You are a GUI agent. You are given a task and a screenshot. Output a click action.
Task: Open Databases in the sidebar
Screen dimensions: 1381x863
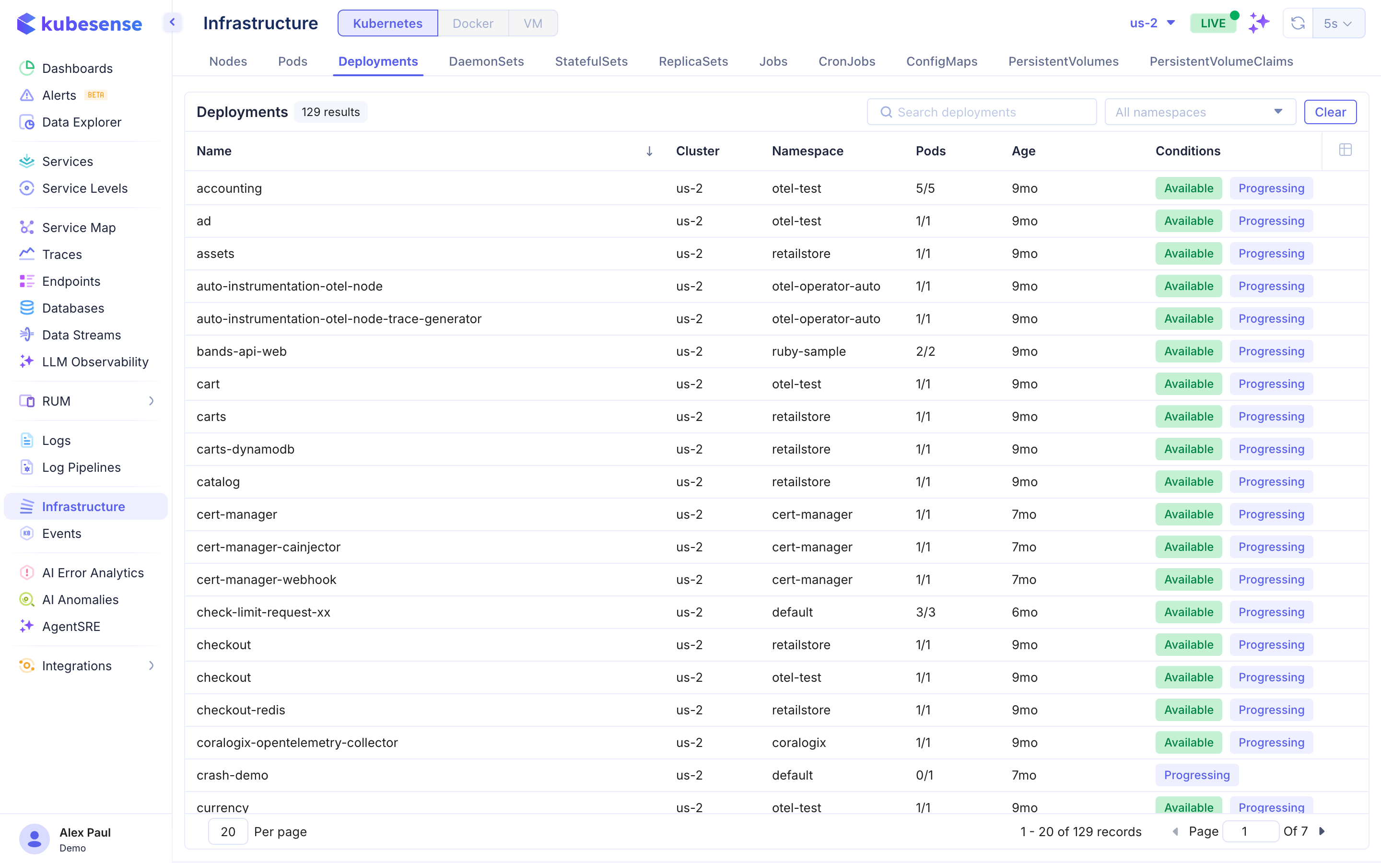[73, 308]
